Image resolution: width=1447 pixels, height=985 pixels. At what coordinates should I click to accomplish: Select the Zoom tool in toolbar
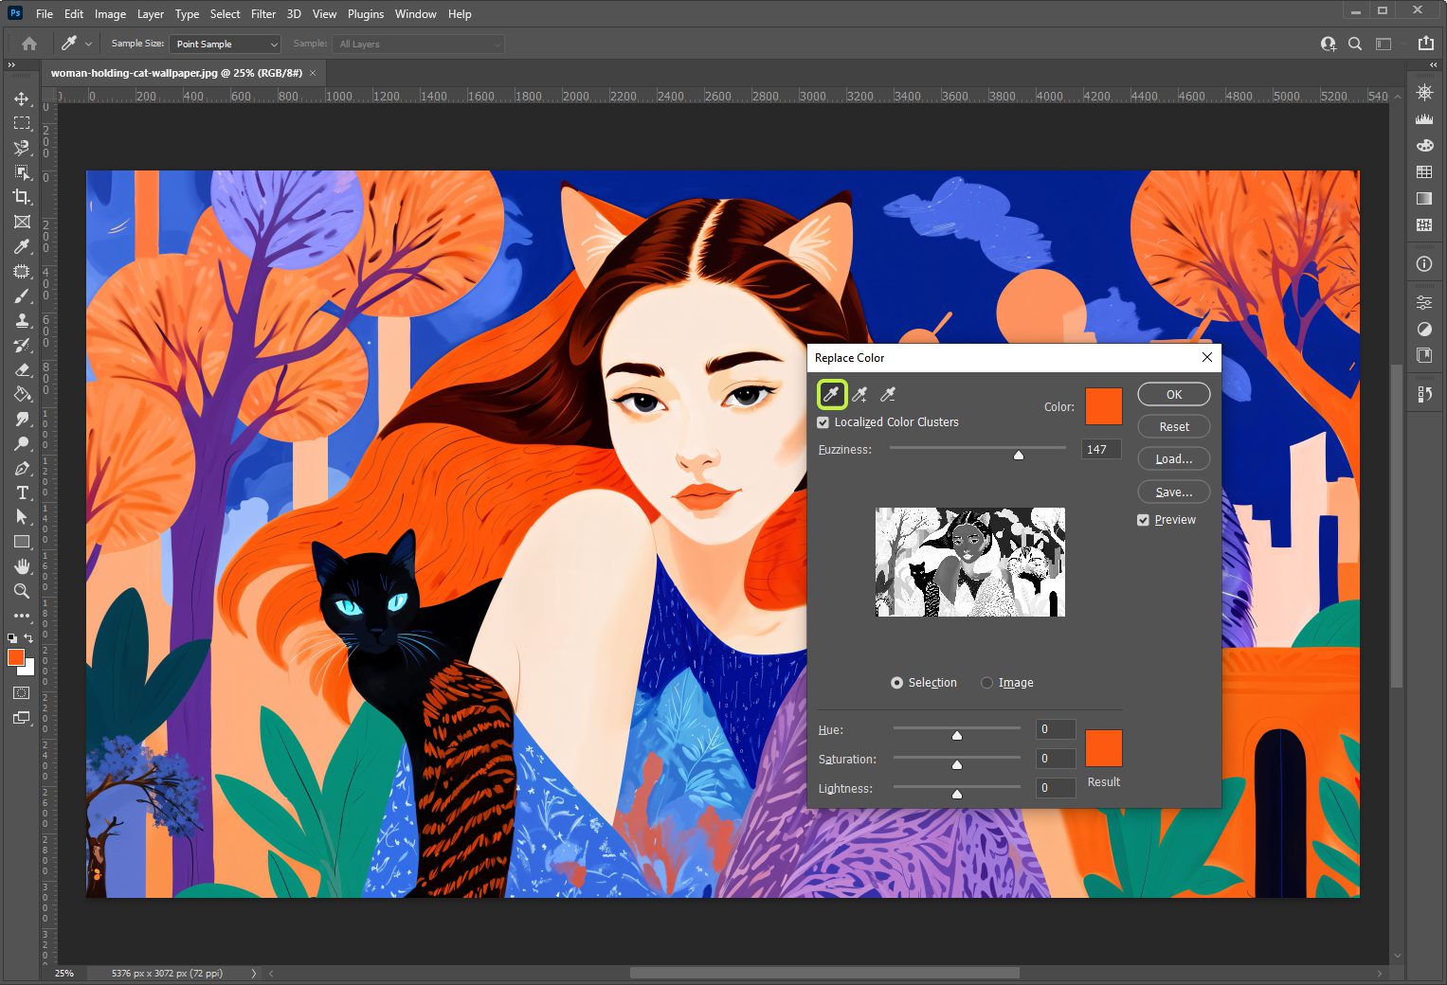22,591
